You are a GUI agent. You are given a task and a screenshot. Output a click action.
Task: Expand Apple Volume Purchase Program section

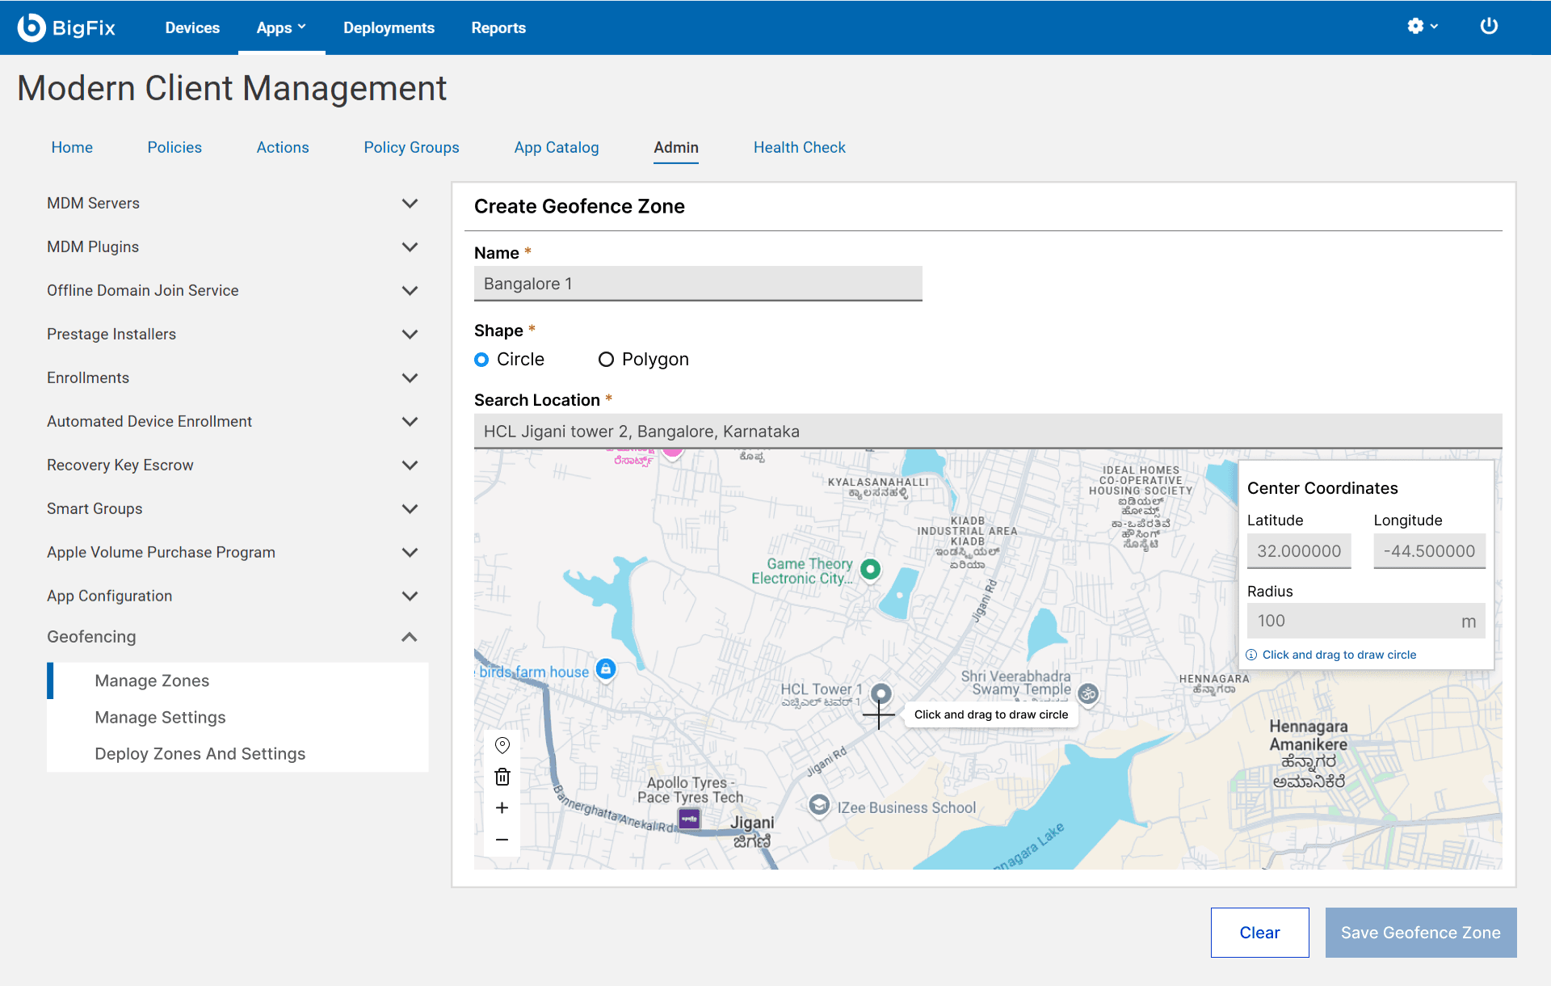(x=410, y=553)
